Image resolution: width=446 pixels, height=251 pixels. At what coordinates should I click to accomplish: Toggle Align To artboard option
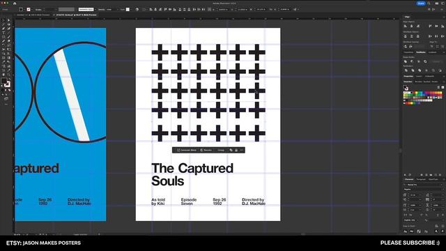click(432, 46)
